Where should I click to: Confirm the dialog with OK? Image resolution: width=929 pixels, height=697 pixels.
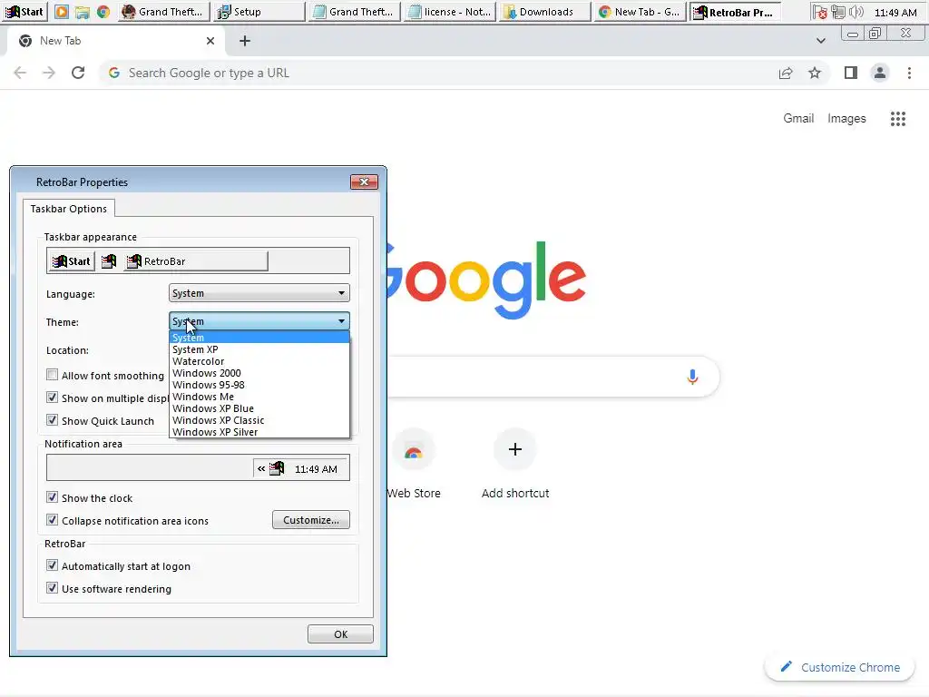341,634
